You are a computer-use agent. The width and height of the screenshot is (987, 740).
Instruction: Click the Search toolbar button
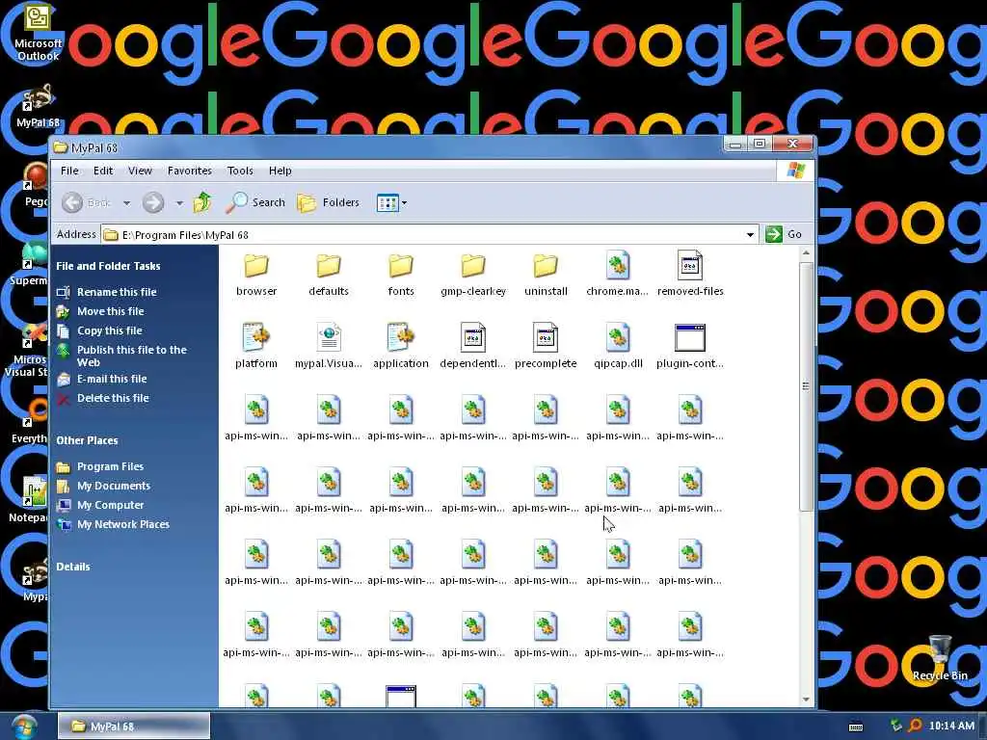pyautogui.click(x=256, y=202)
